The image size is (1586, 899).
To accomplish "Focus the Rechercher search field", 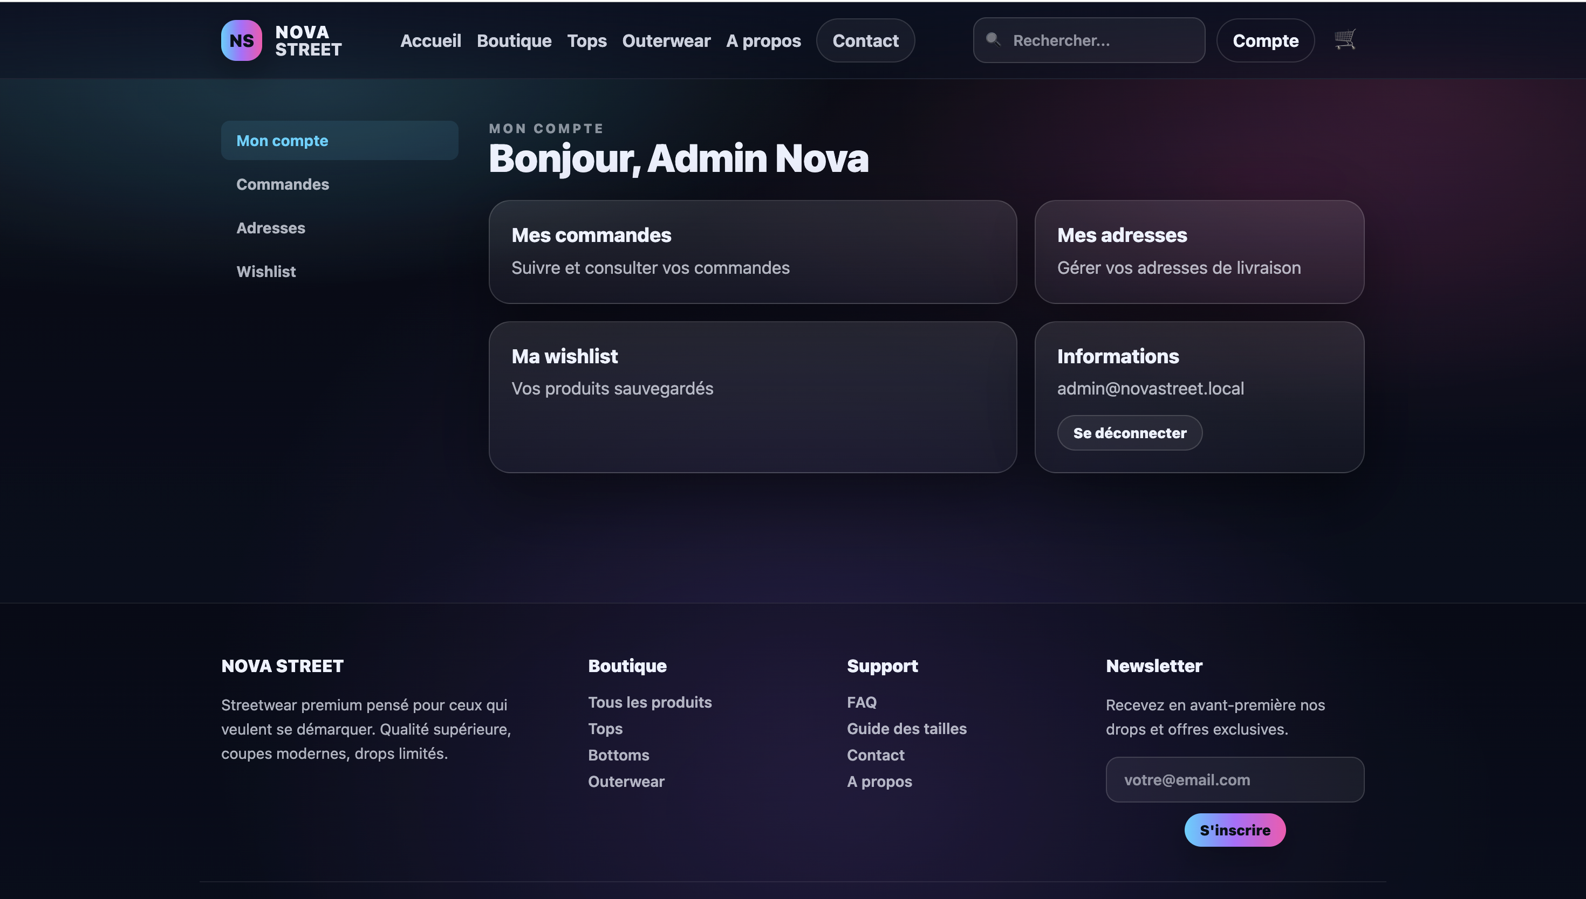I will coord(1100,41).
